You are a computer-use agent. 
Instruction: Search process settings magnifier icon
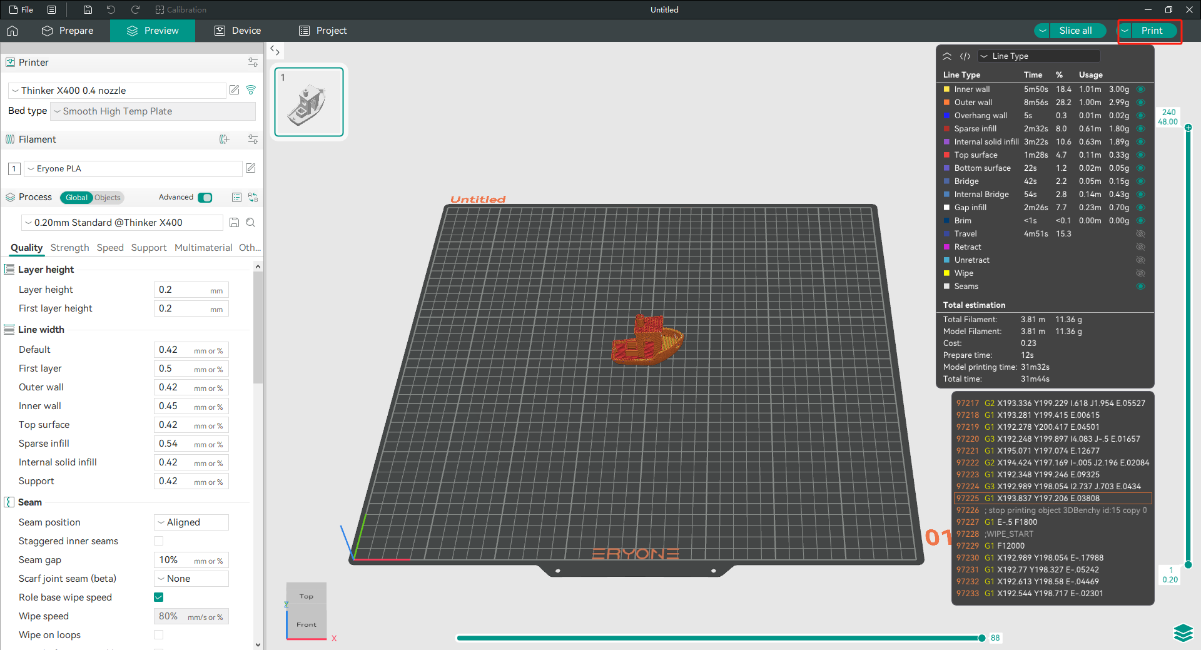pyautogui.click(x=250, y=222)
